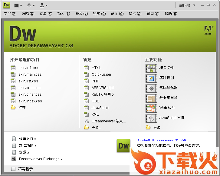The height and width of the screenshot is (176, 220).
Task: Click the Web 构件 widget icon
Action: coord(151,108)
